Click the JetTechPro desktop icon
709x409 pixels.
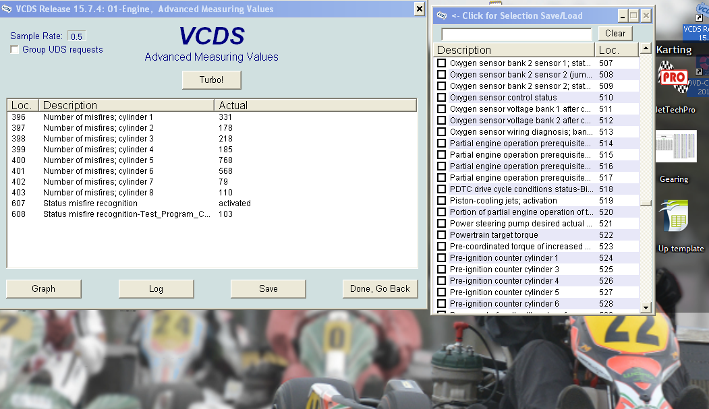point(673,84)
